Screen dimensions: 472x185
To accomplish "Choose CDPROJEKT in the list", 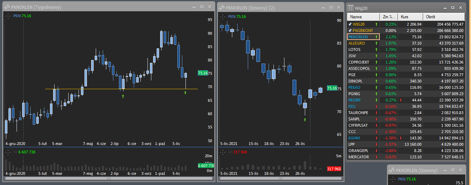I will [358, 62].
